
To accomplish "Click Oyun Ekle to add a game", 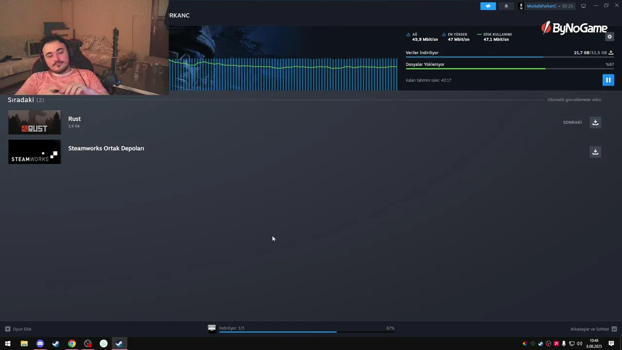I will click(x=22, y=329).
